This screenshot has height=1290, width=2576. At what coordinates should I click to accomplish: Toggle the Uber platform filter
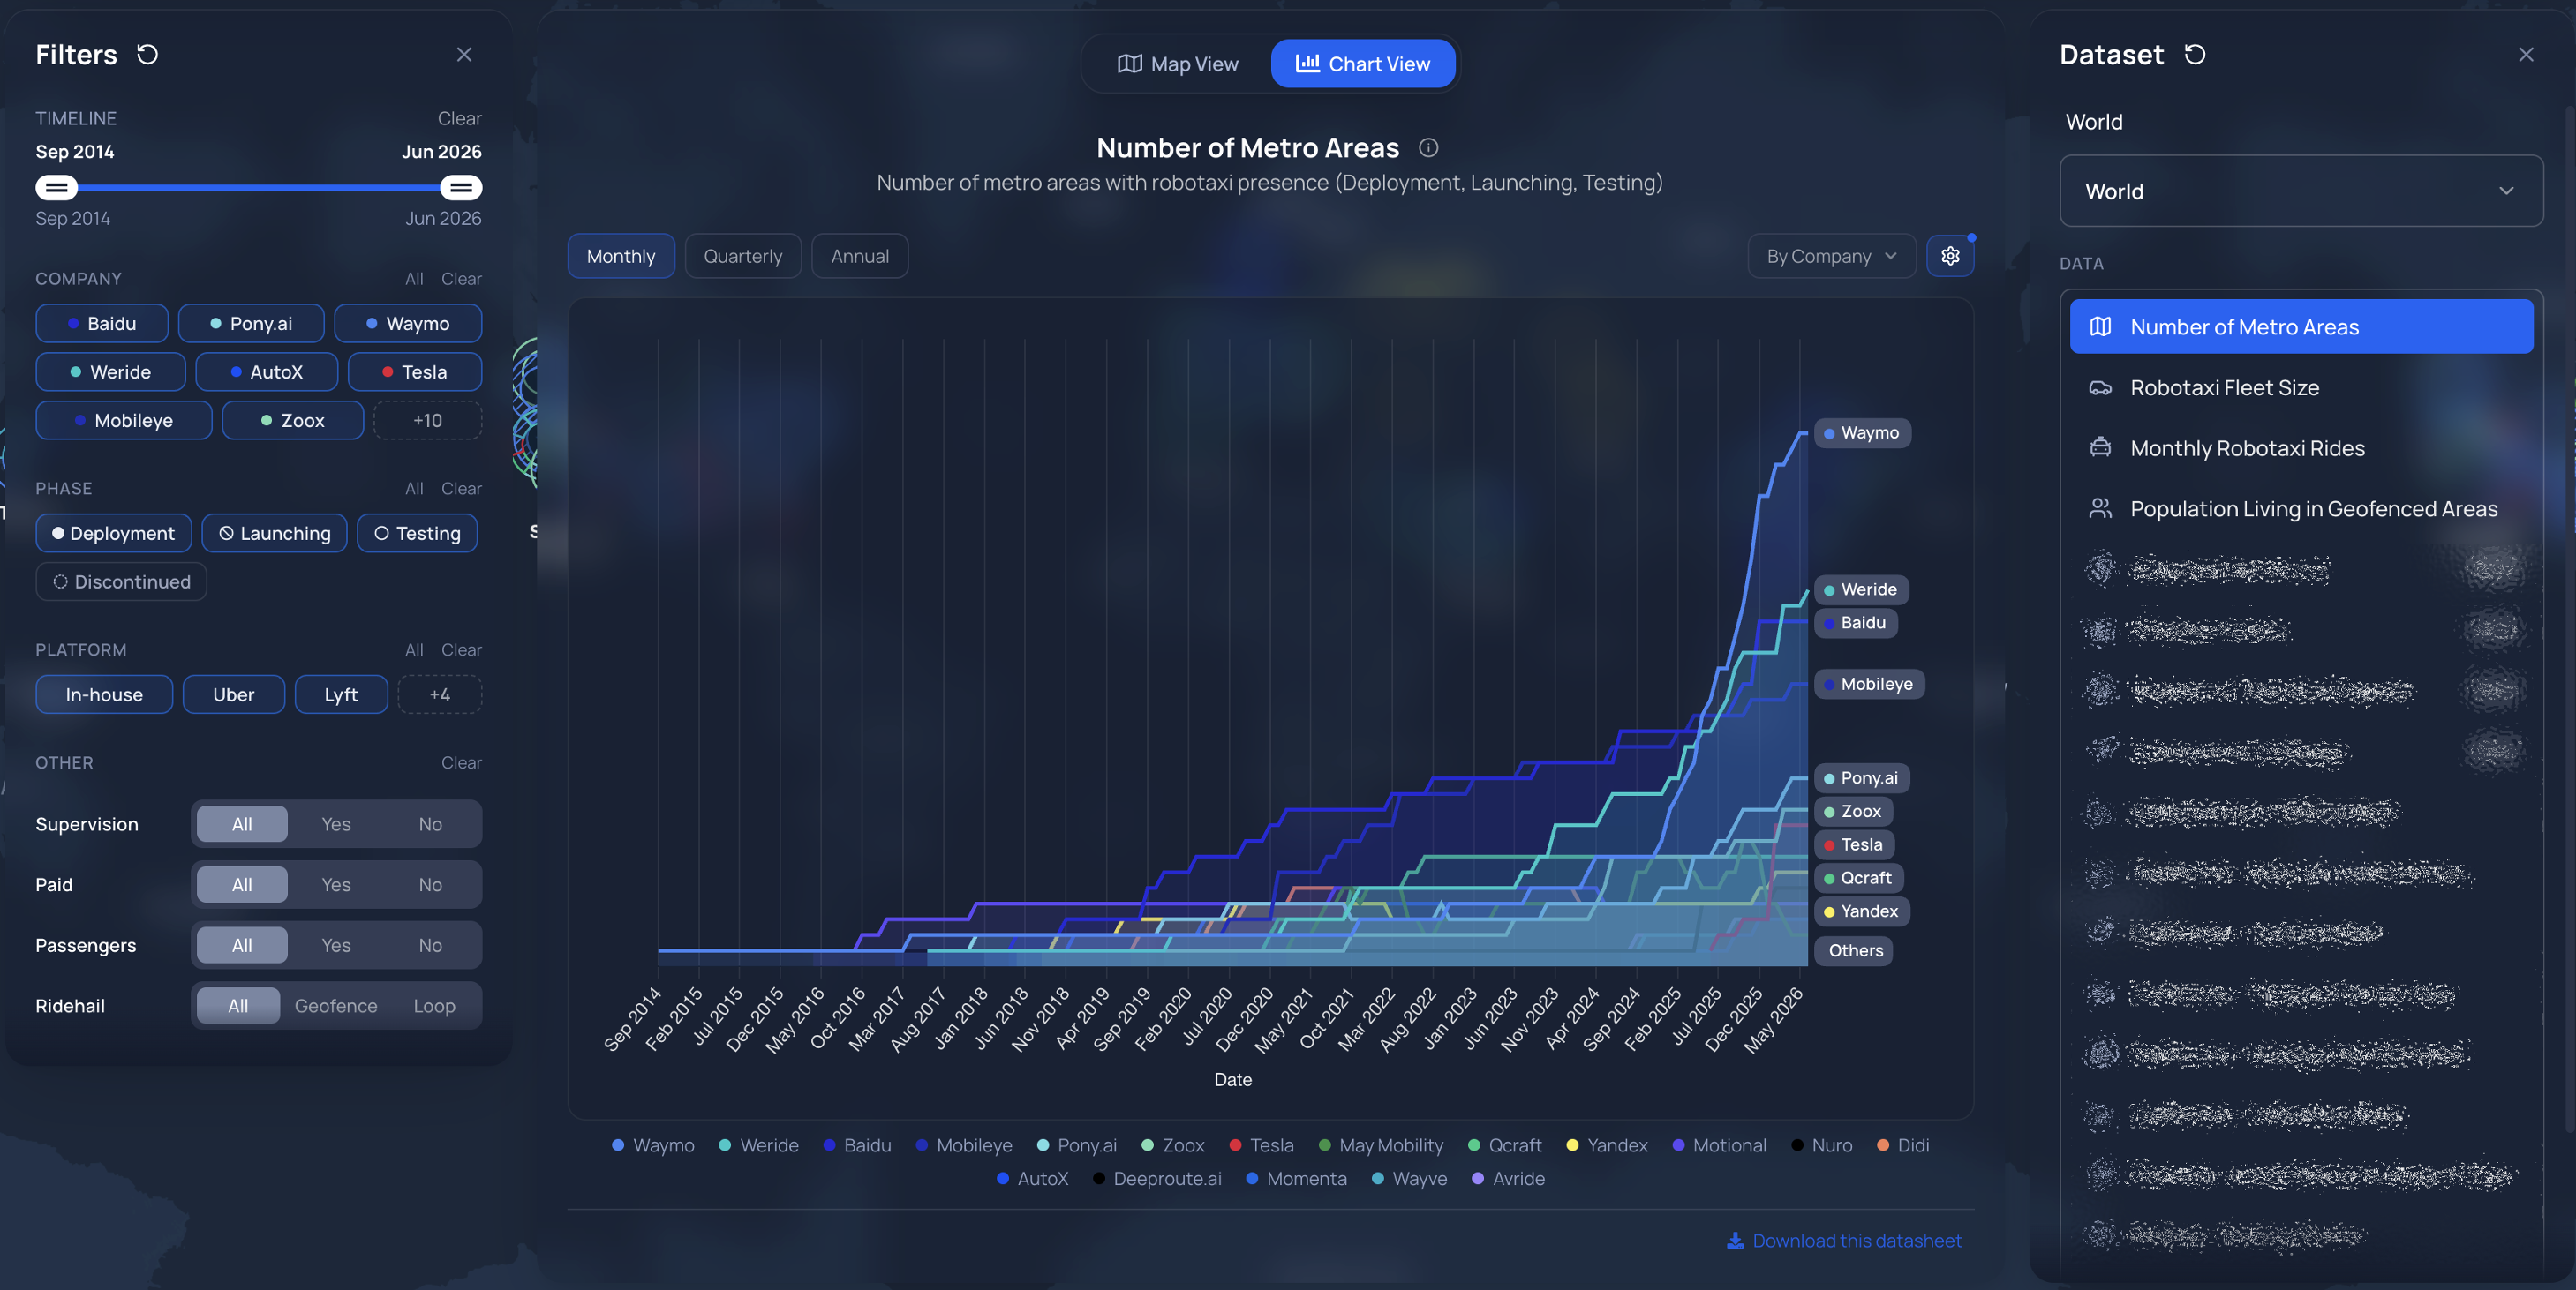(234, 694)
